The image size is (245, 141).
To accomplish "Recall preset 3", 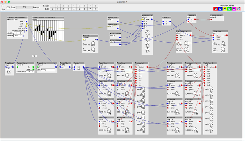I will click(x=69, y=6).
